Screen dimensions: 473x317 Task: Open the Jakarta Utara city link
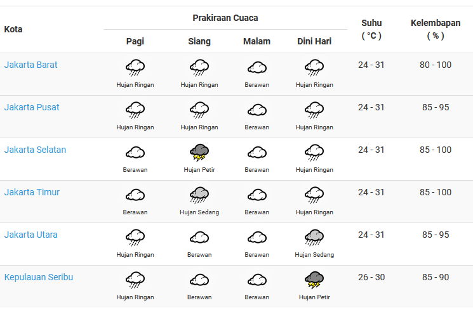tap(30, 235)
